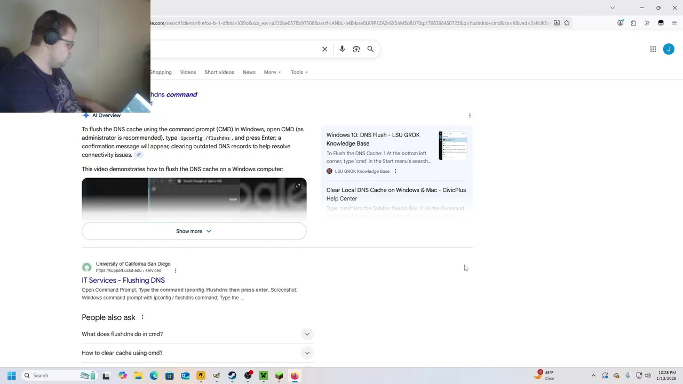
Task: Click the microphone tray icon
Action: click(x=628, y=375)
